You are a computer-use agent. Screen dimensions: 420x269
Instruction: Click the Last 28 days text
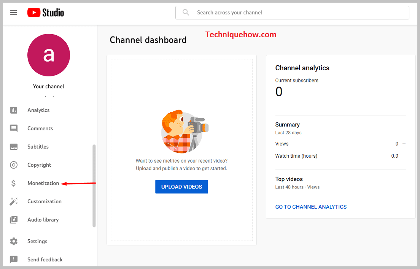click(x=288, y=133)
